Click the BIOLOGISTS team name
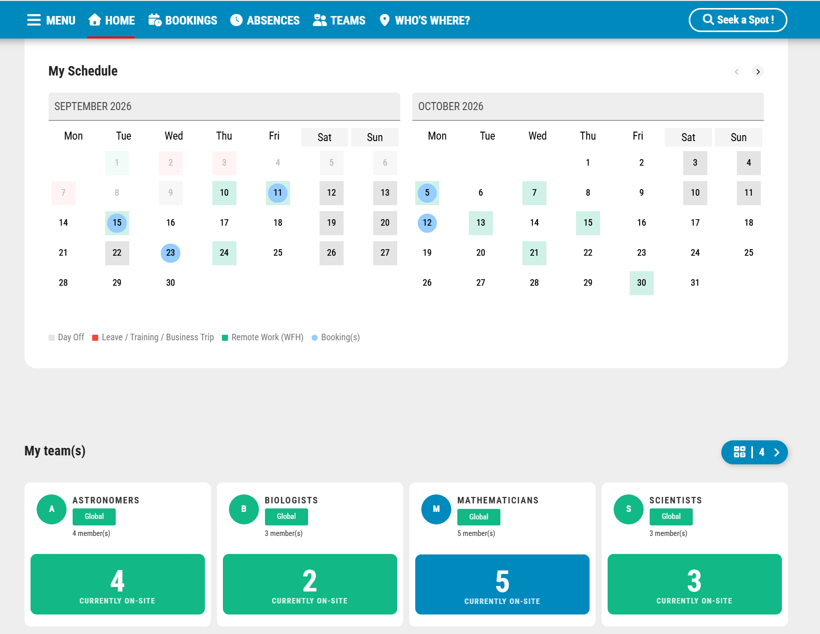The height and width of the screenshot is (634, 820). pos(292,500)
